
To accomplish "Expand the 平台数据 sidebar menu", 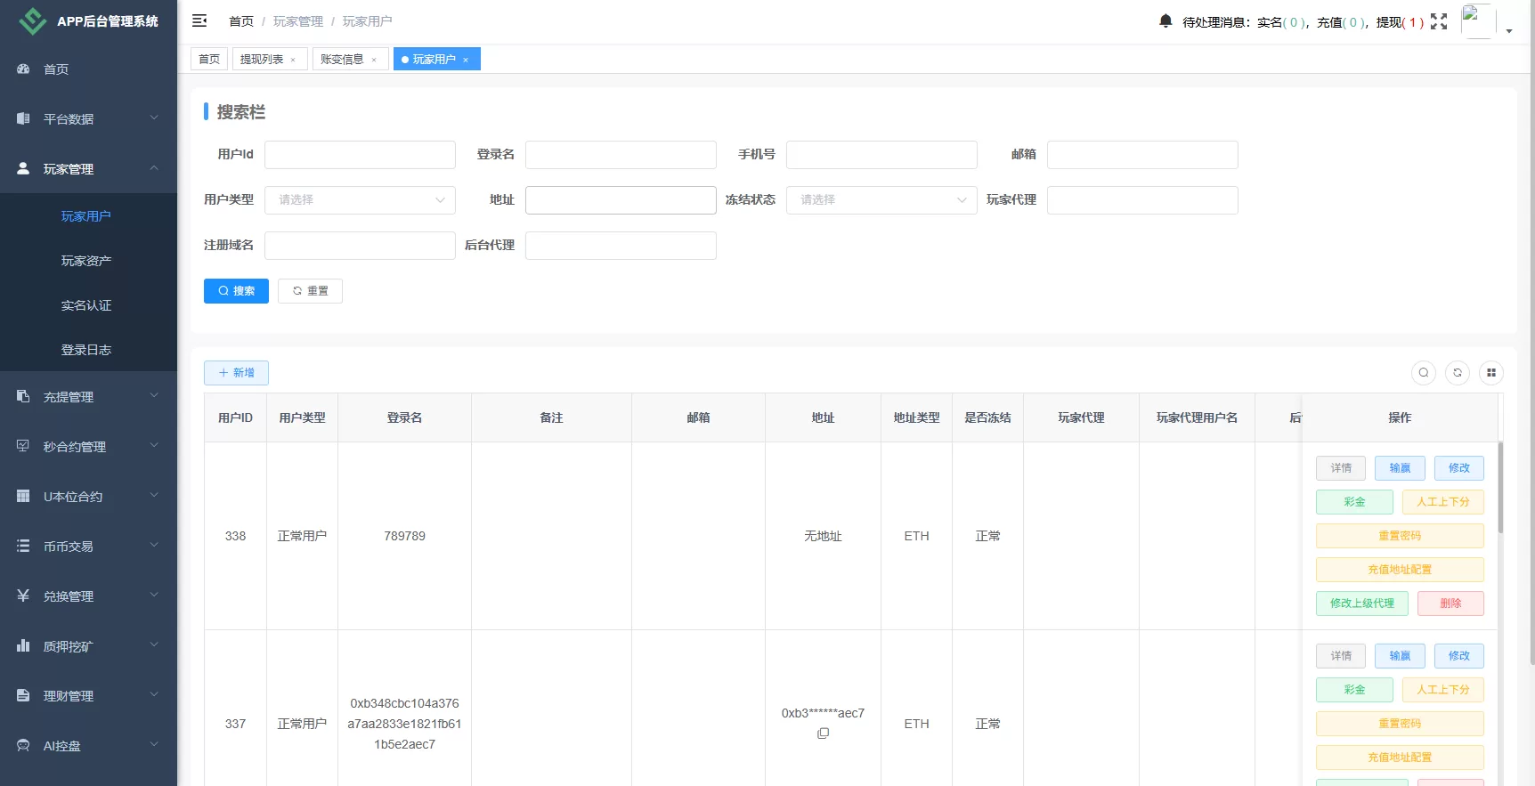I will pyautogui.click(x=88, y=118).
